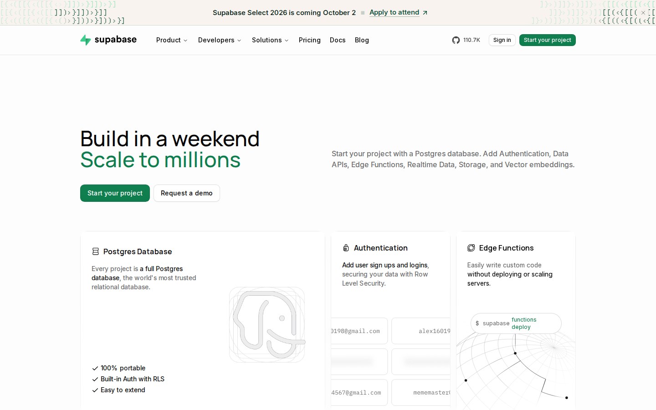Click the Easy to extend text
Viewport: 656px width, 410px height.
[123, 390]
